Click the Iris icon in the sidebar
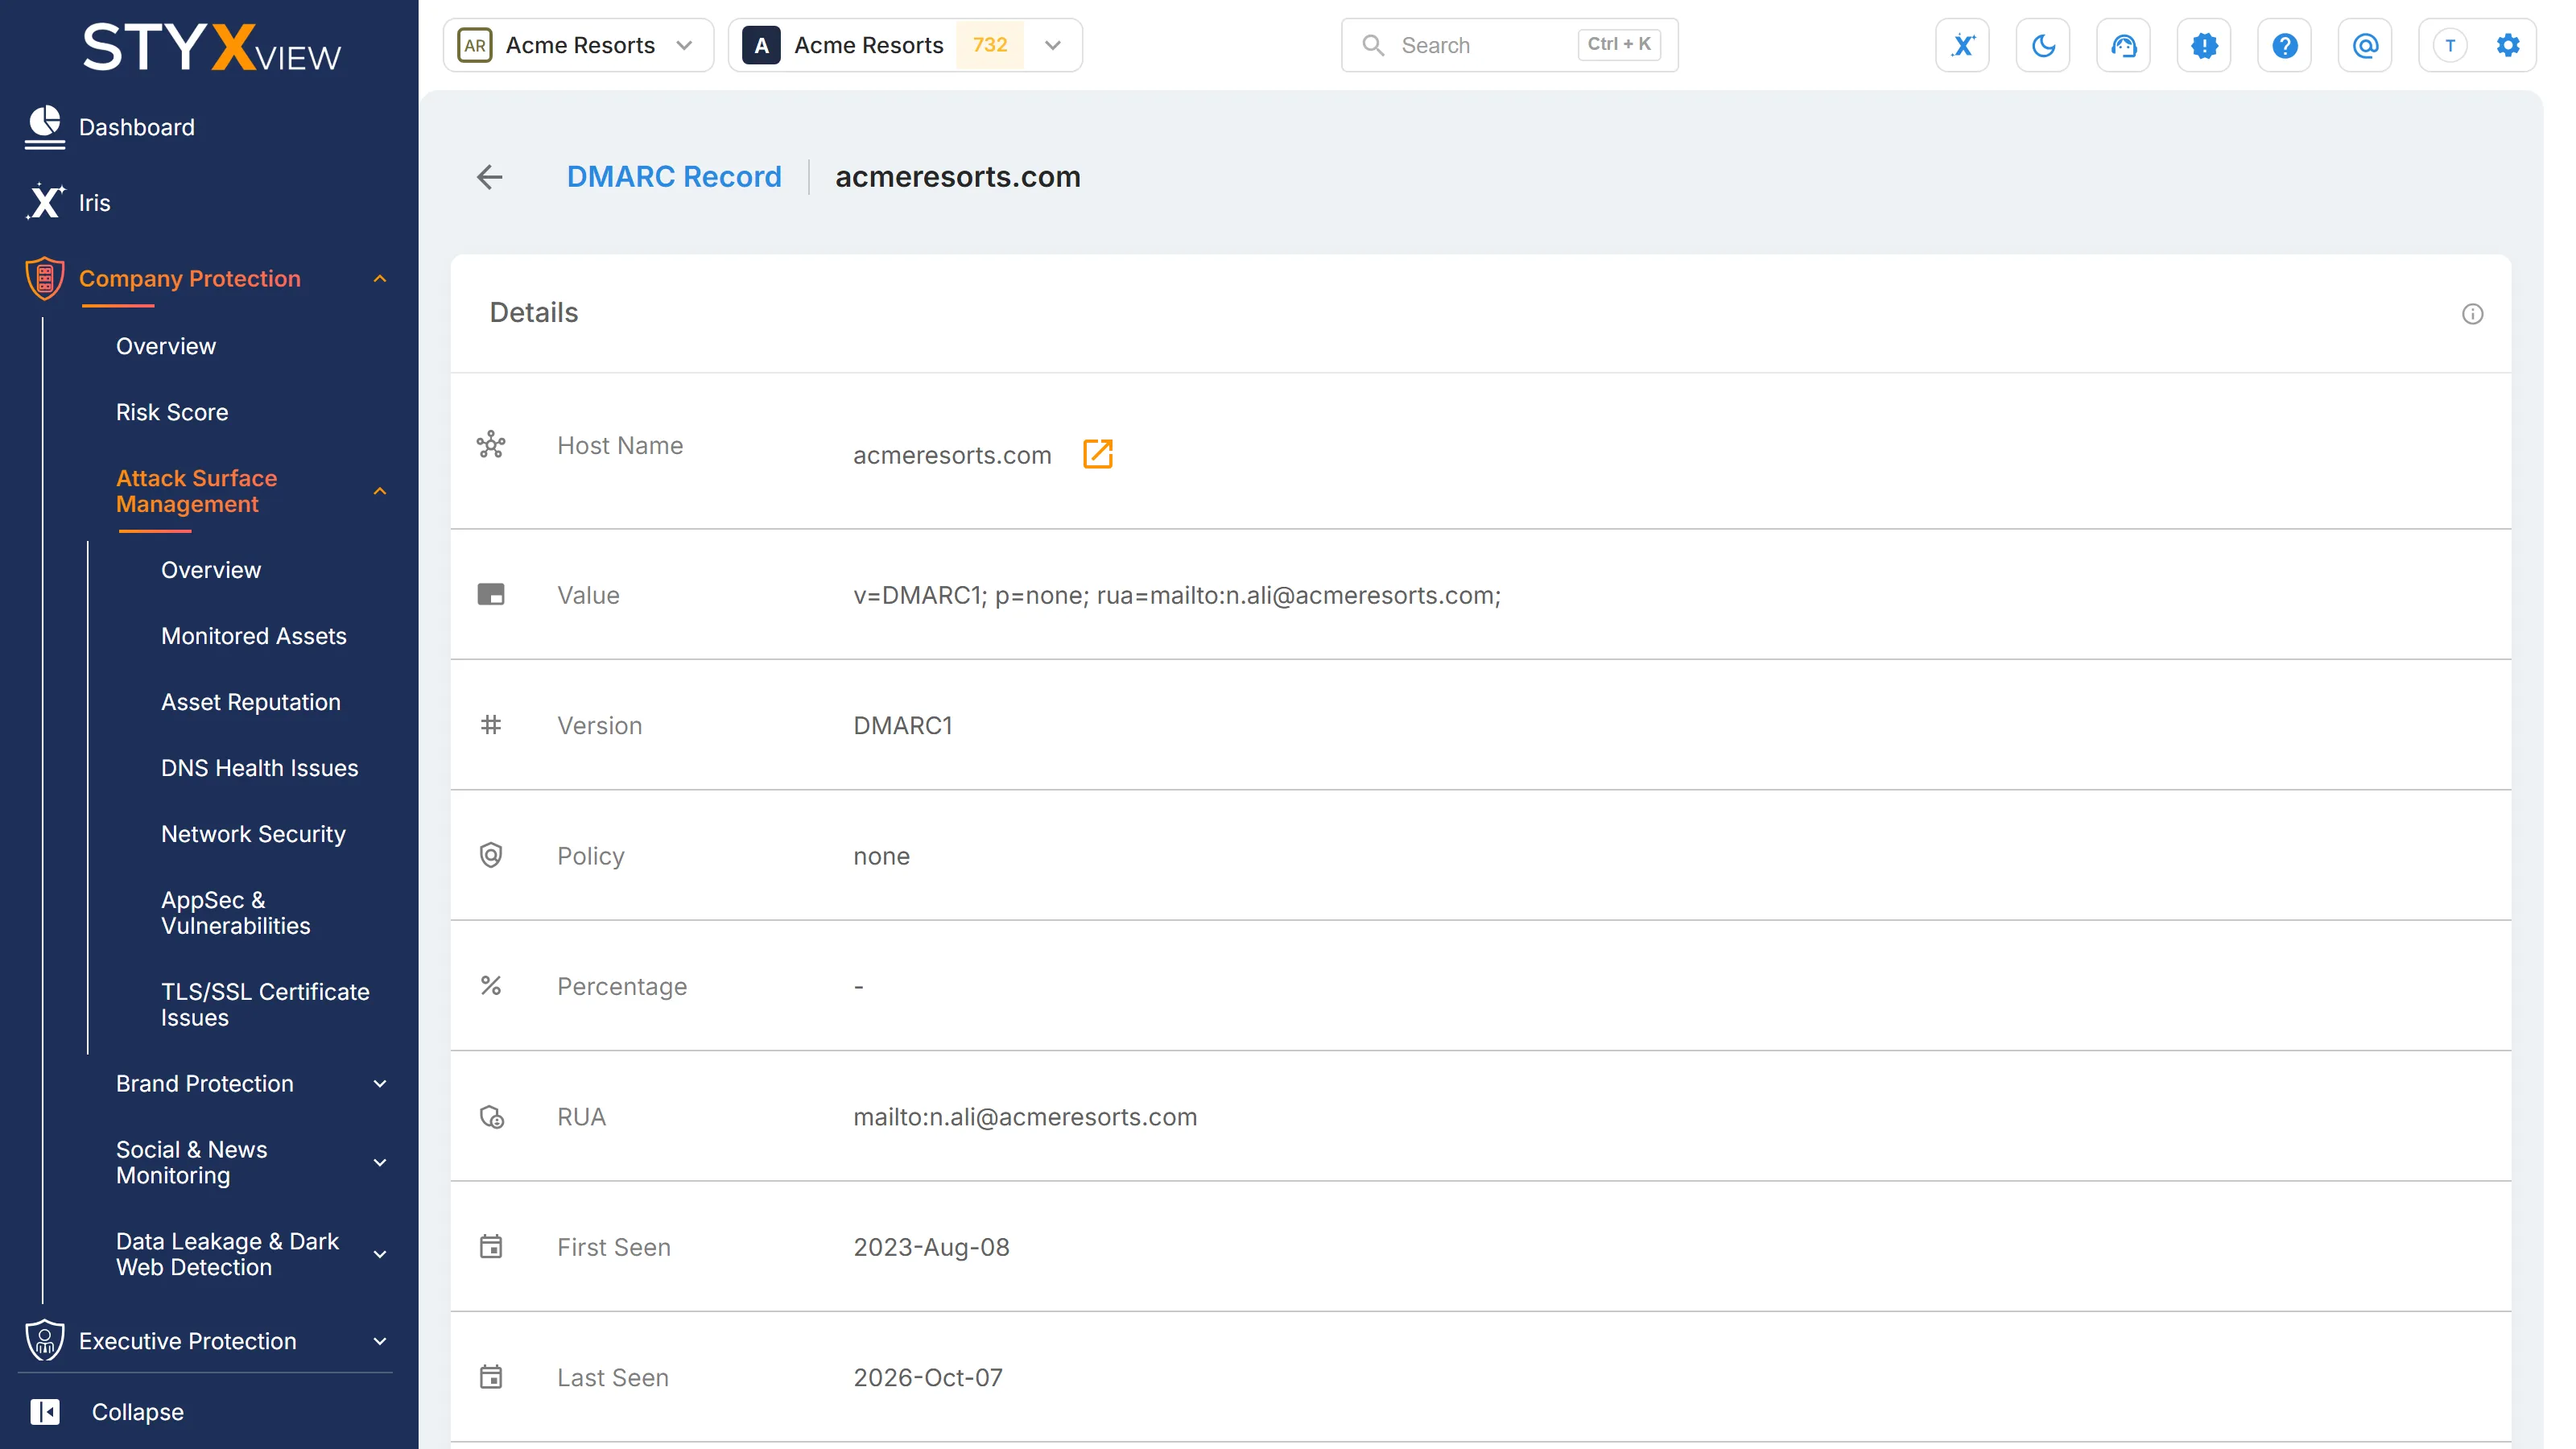Image resolution: width=2576 pixels, height=1449 pixels. (x=45, y=202)
